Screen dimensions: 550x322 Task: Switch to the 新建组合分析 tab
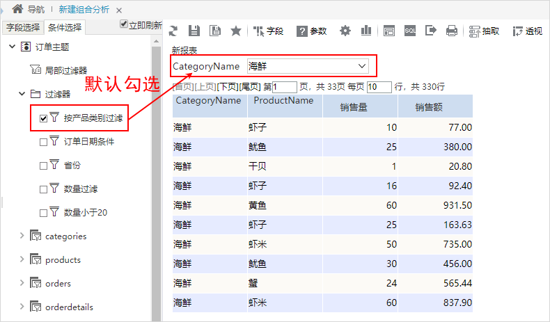(84, 10)
